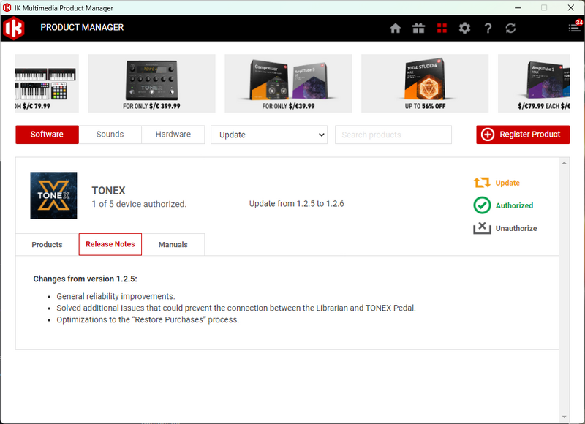Click the Unauthorize icon

(482, 228)
